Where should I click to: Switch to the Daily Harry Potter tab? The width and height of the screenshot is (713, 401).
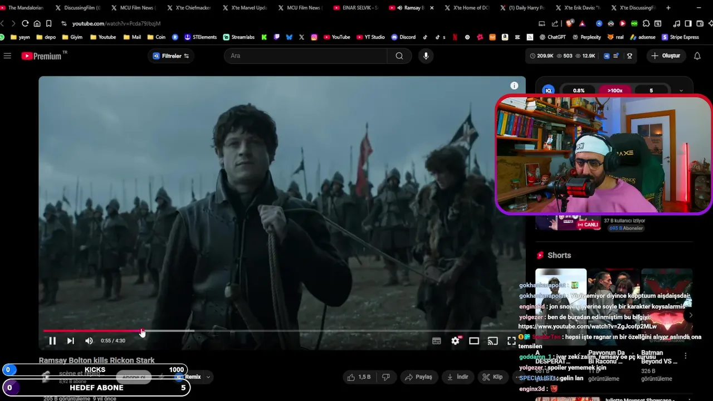click(522, 8)
